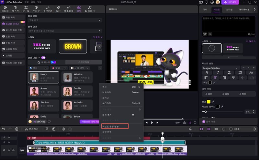Open the Audio (오디오) icon
This screenshot has width=259, height=160.
(x=36, y=9)
